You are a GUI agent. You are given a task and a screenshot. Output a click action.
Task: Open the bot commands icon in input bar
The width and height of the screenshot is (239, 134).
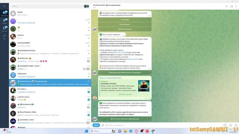click(x=225, y=125)
